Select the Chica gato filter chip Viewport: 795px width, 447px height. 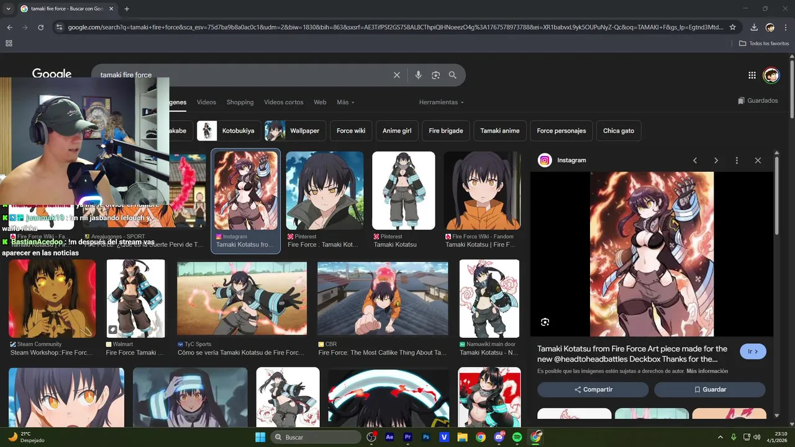[619, 131]
